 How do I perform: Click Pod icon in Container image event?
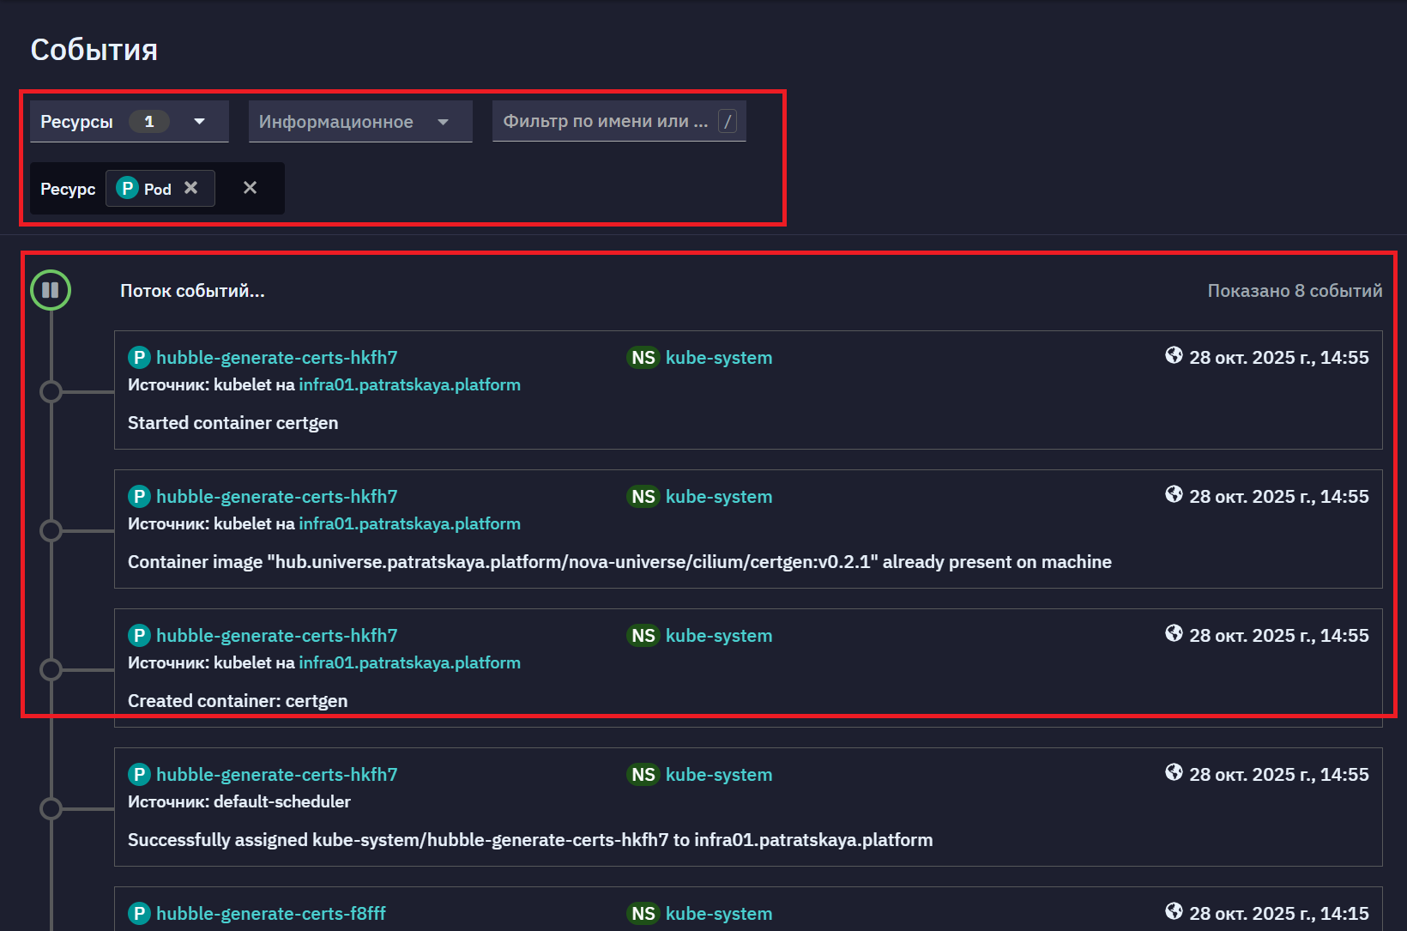pos(139,496)
